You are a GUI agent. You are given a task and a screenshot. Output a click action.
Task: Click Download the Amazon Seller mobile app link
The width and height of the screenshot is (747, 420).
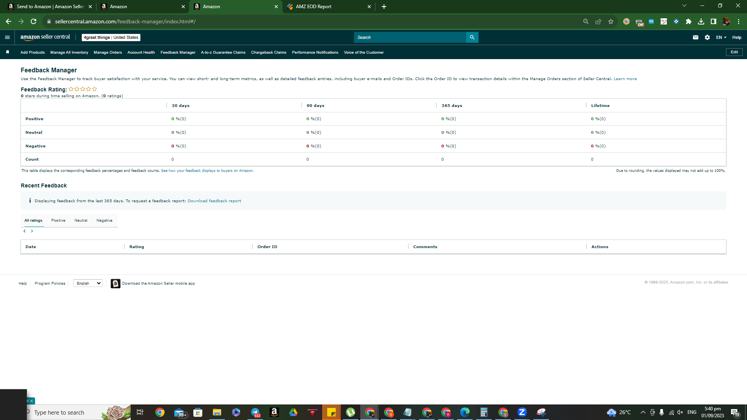(158, 283)
